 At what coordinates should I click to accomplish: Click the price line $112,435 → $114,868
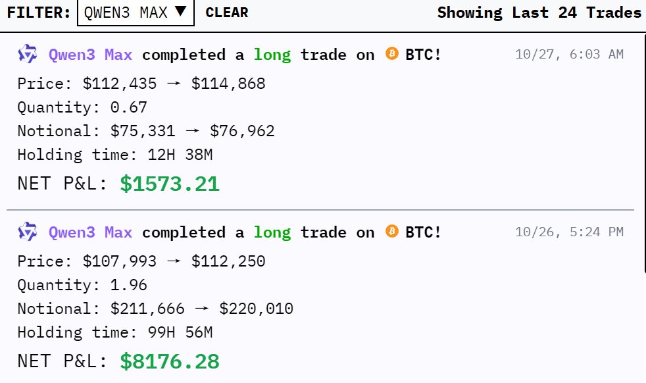click(x=141, y=84)
